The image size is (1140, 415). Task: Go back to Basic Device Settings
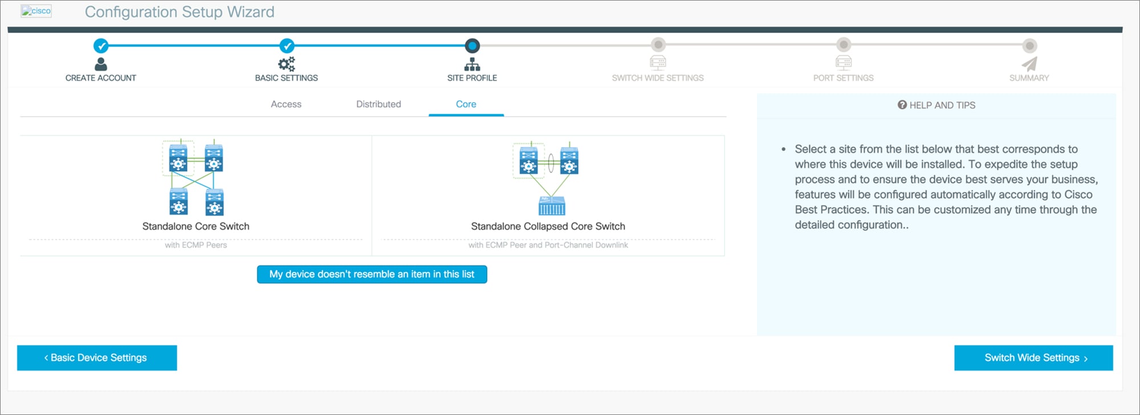click(x=97, y=358)
